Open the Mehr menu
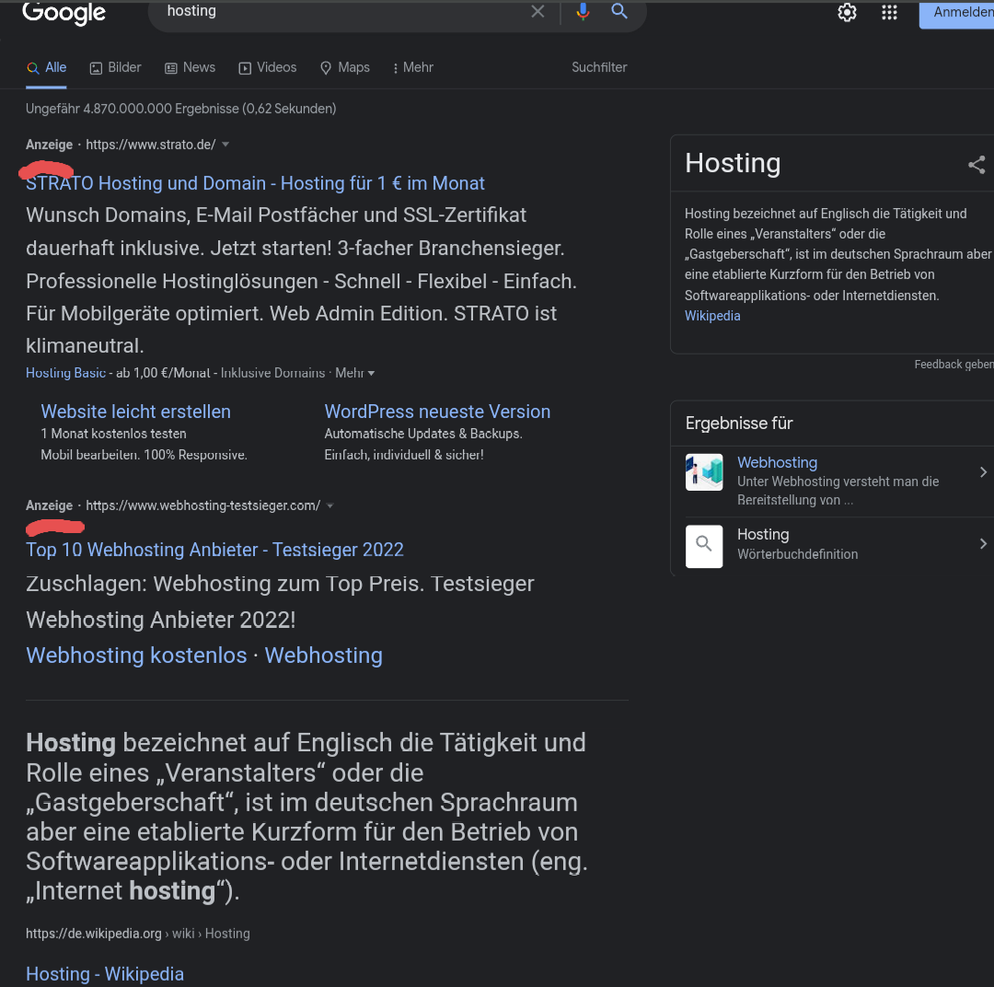The image size is (994, 987). (x=413, y=67)
